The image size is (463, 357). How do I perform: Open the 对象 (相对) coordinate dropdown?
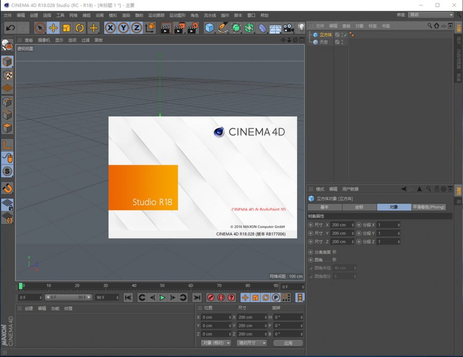[x=216, y=343]
